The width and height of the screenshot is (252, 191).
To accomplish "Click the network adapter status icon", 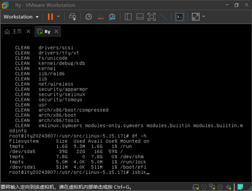I will (x=212, y=187).
